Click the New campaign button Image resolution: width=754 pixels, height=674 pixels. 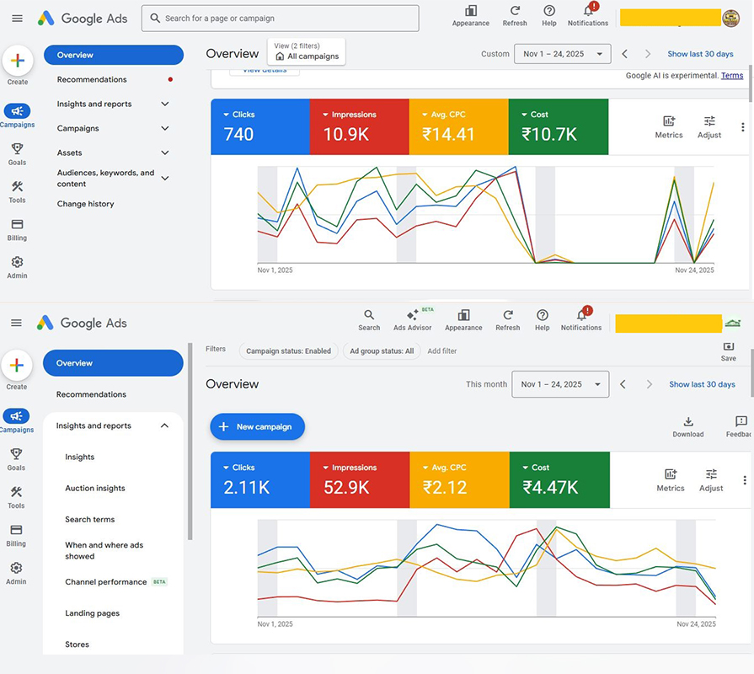(257, 426)
